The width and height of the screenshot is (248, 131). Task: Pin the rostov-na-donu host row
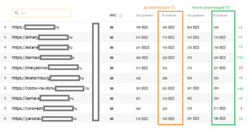point(5,88)
